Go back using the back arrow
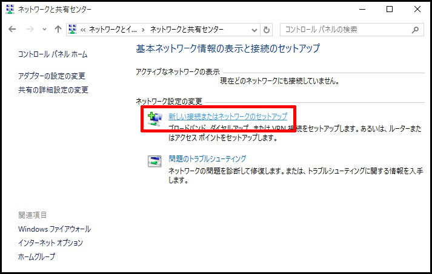 (13, 29)
